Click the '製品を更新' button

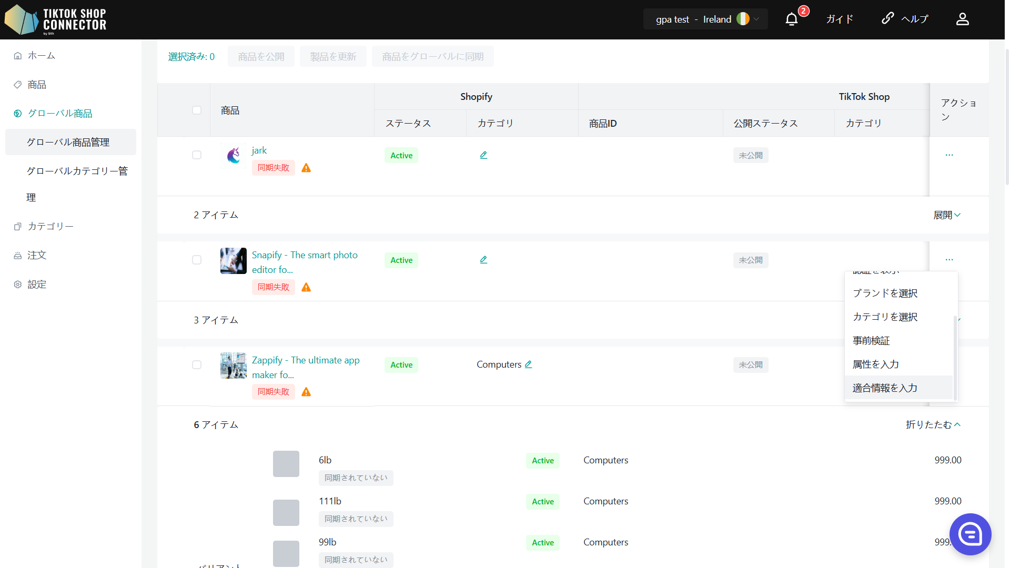333,57
